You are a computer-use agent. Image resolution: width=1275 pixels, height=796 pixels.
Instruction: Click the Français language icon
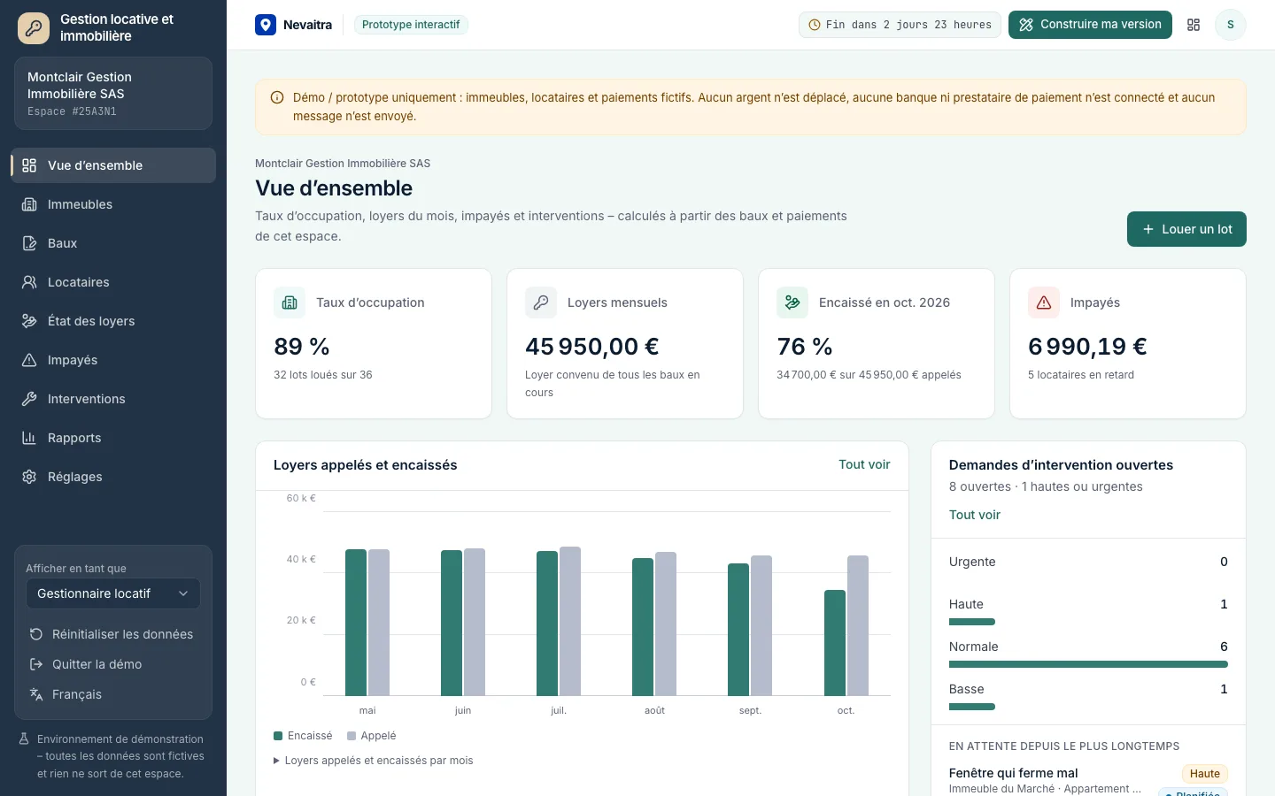coord(36,694)
